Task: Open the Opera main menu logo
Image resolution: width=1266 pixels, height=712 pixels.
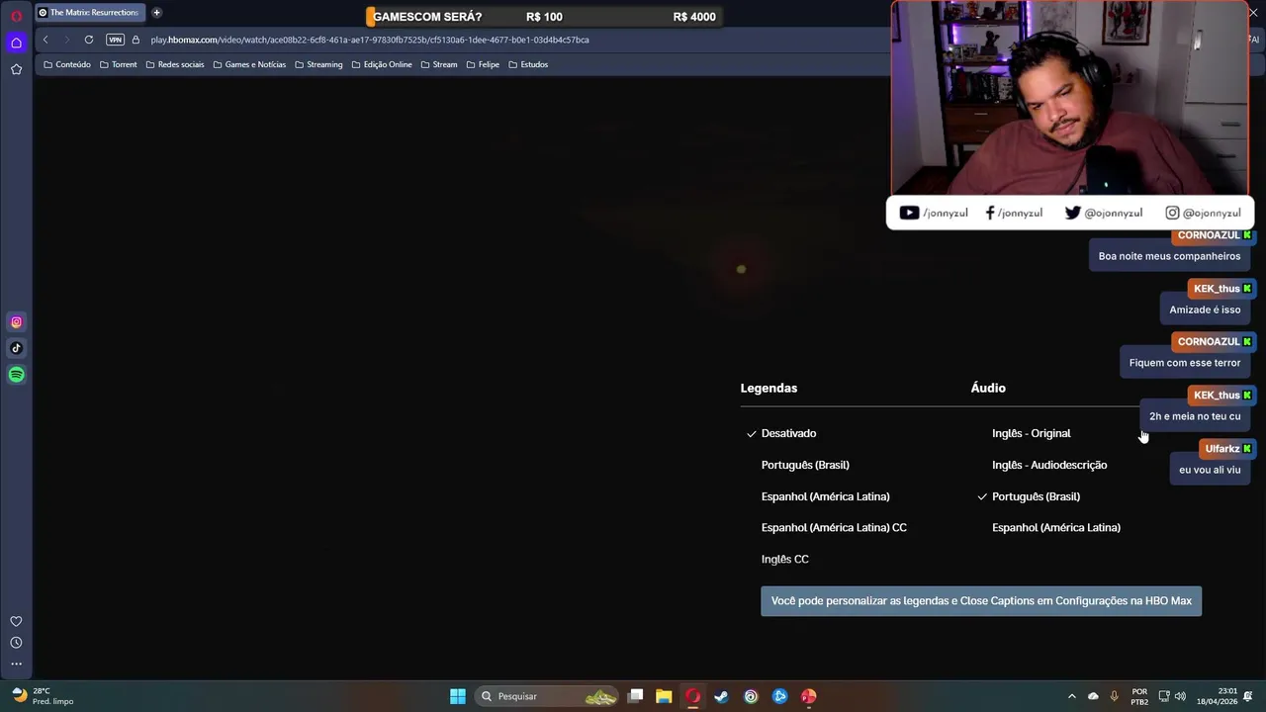Action: [16, 16]
